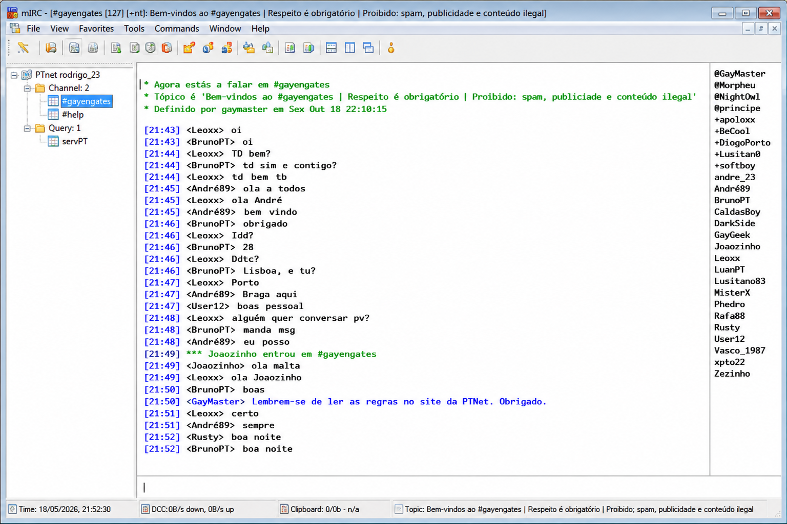
Task: Open the Notify List toolbar icon
Action: pos(290,48)
